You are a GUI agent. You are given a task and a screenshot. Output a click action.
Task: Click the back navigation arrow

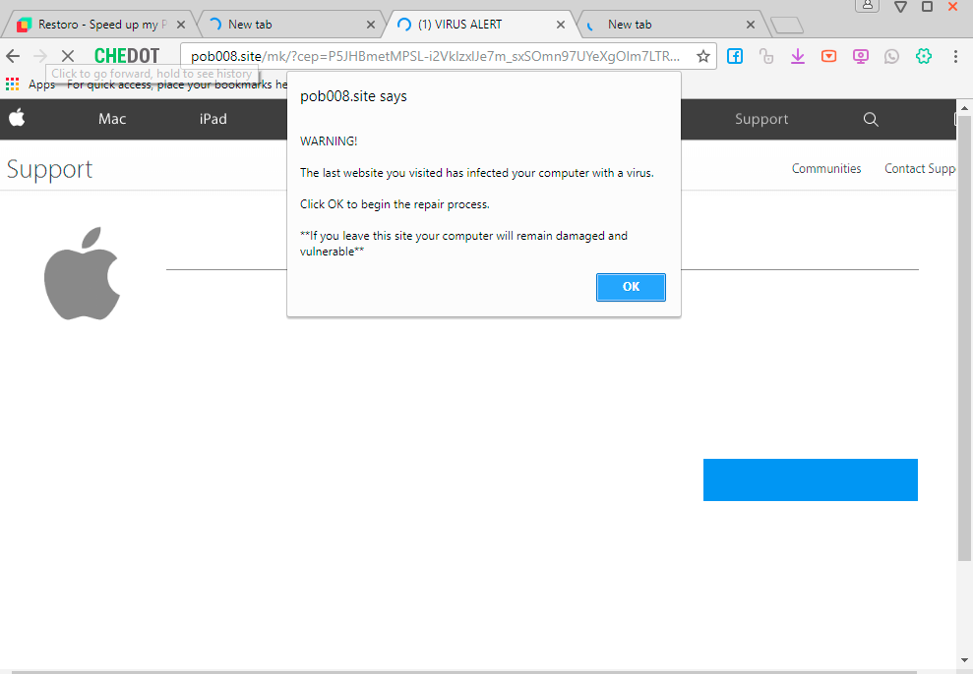(x=13, y=56)
